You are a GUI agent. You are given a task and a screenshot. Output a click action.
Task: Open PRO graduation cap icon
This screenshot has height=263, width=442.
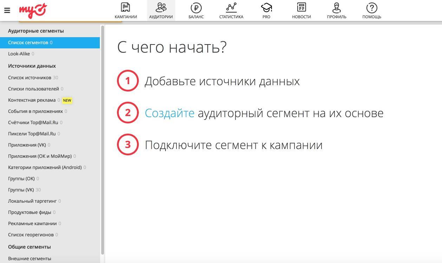(x=266, y=7)
